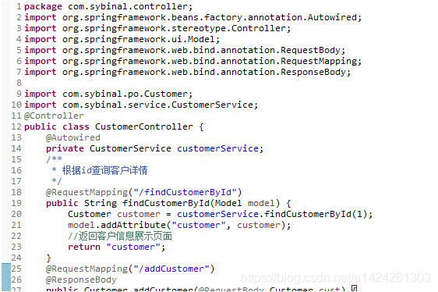Click the Javadoc closing "*/"
438x292 pixels.
[x=57, y=181]
